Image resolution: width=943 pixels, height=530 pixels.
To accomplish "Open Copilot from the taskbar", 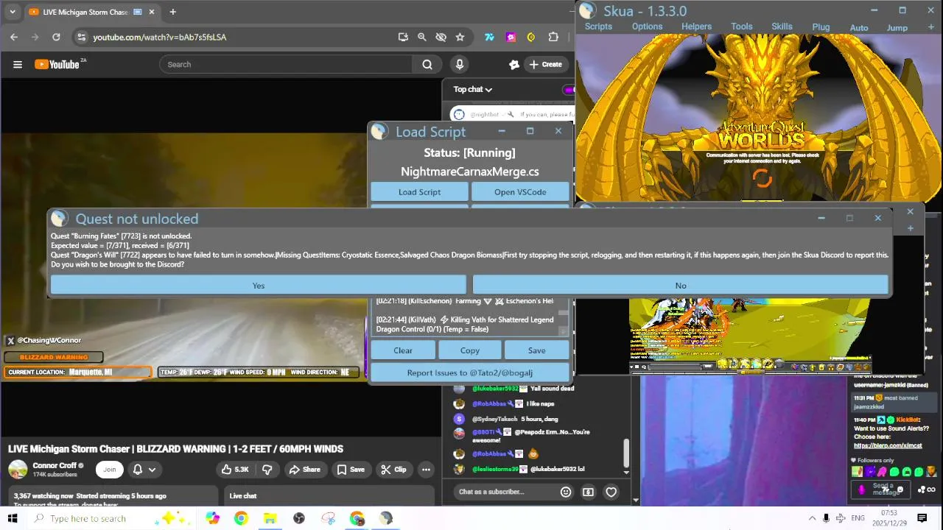I will (212, 518).
